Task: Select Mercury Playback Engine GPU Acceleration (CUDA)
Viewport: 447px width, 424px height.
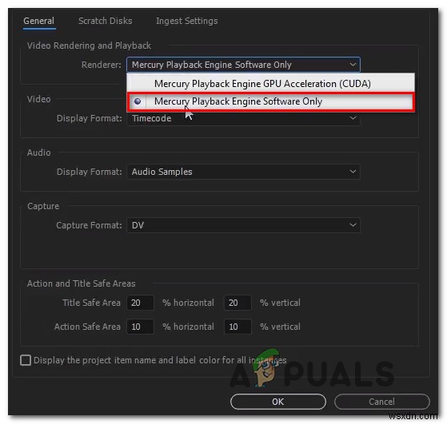Action: (x=270, y=84)
